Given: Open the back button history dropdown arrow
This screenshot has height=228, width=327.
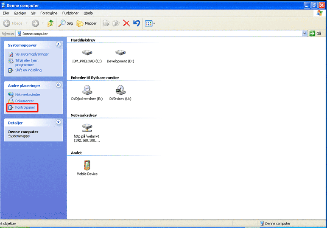Looking at the screenshot, I should pos(26,23).
